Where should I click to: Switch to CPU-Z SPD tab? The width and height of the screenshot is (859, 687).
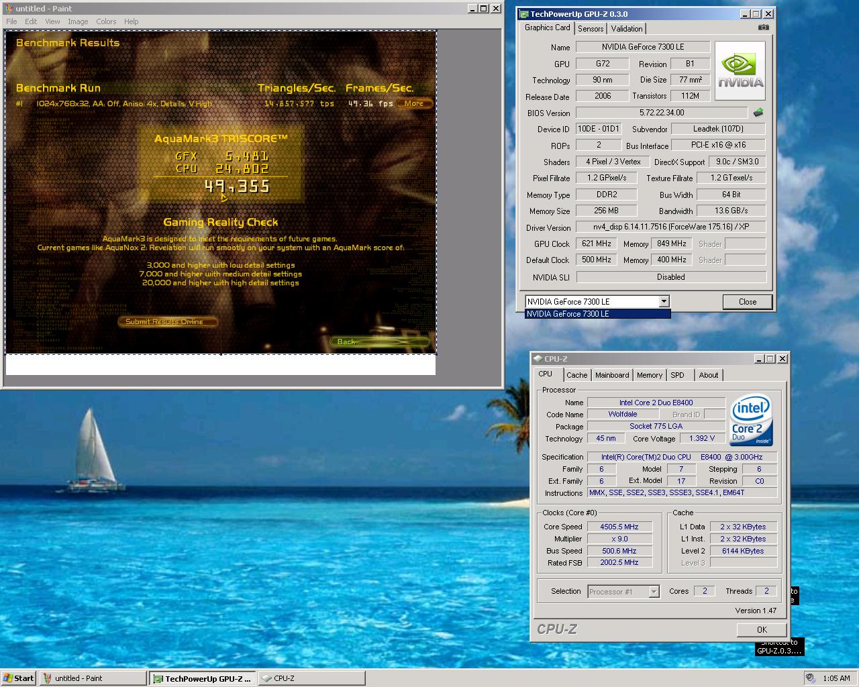[677, 375]
